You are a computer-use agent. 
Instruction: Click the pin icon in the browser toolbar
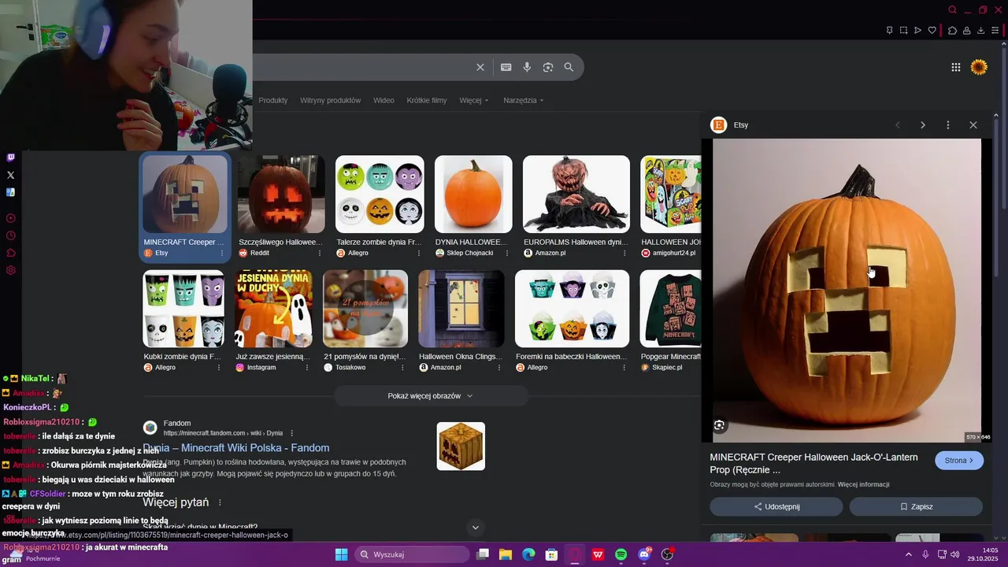[x=890, y=31]
